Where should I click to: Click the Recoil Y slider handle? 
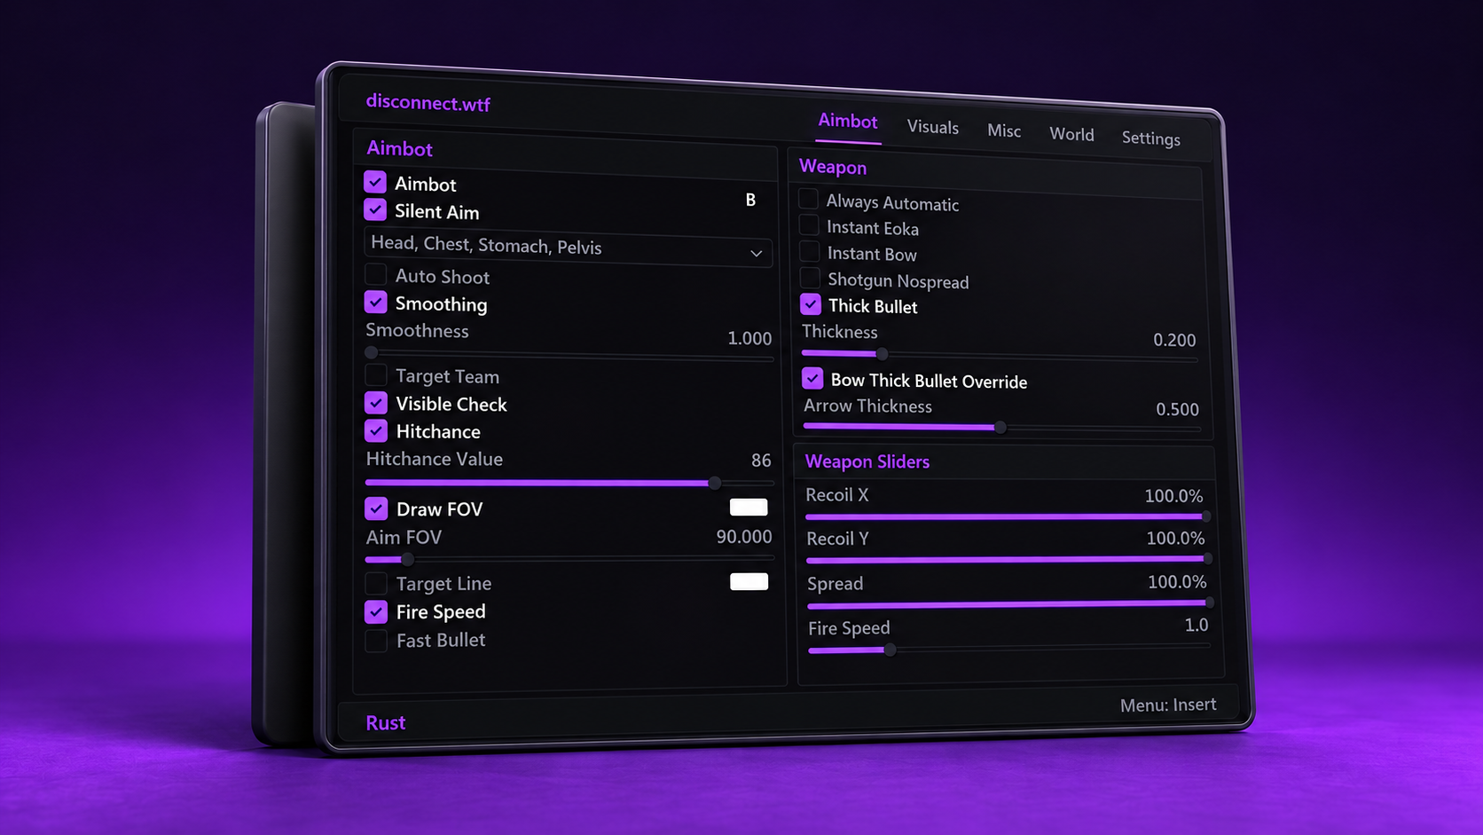pyautogui.click(x=1208, y=558)
